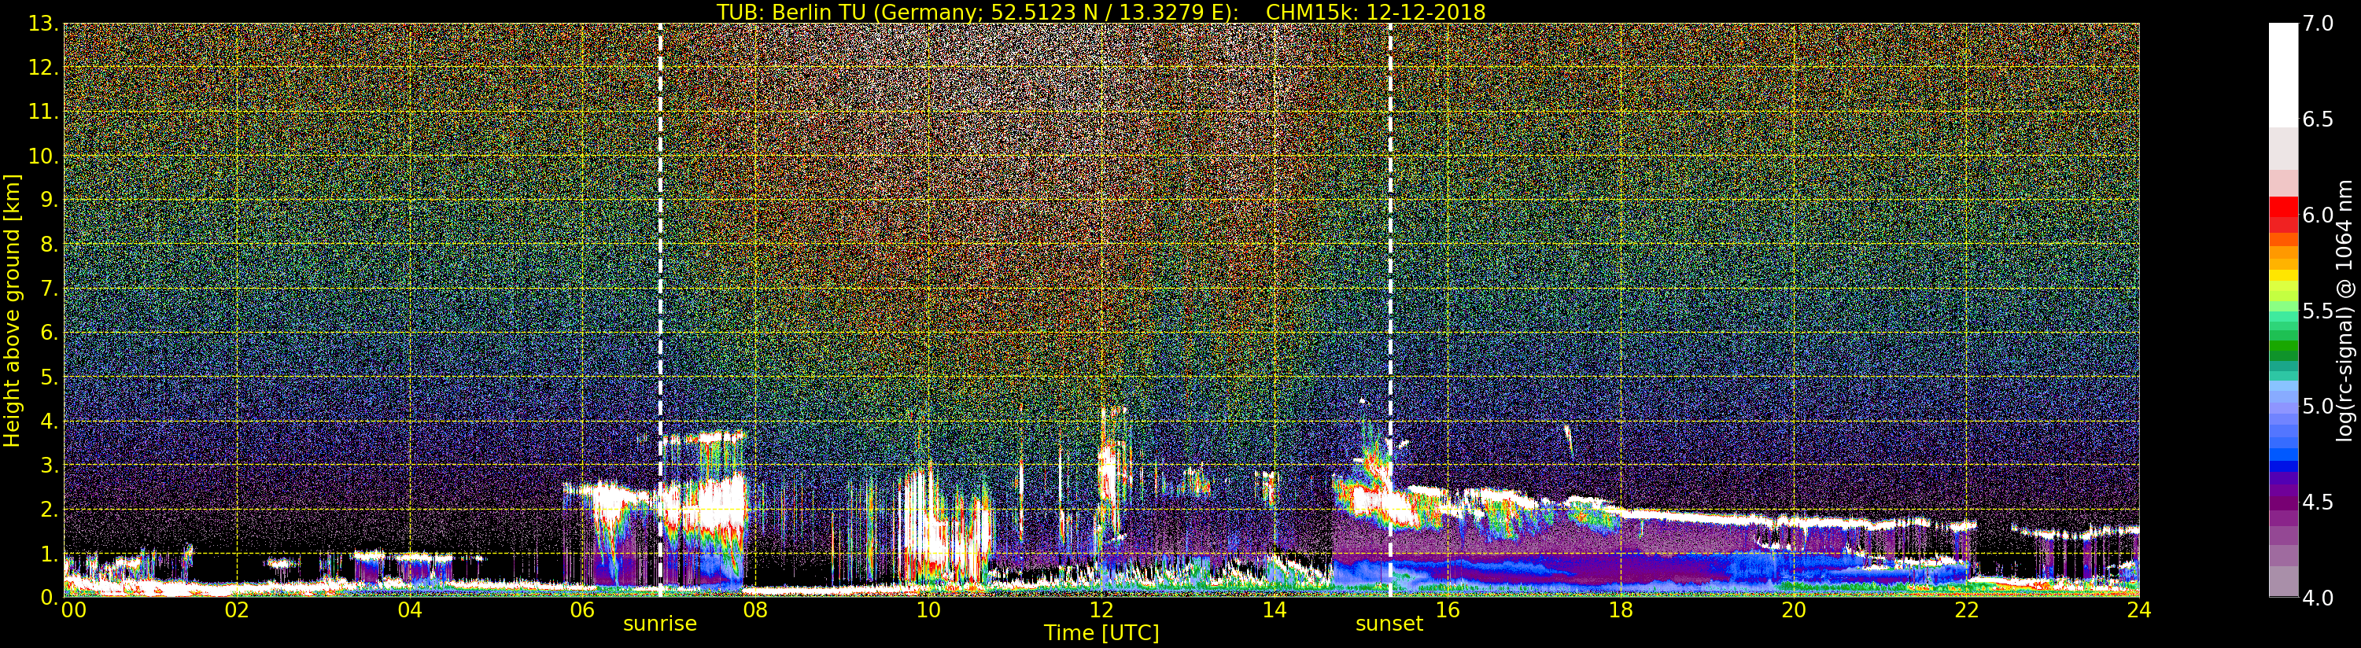Viewport: 2361px width, 648px height.
Task: Click the 'Height above ground [km]' axis label
Action: click(x=12, y=310)
